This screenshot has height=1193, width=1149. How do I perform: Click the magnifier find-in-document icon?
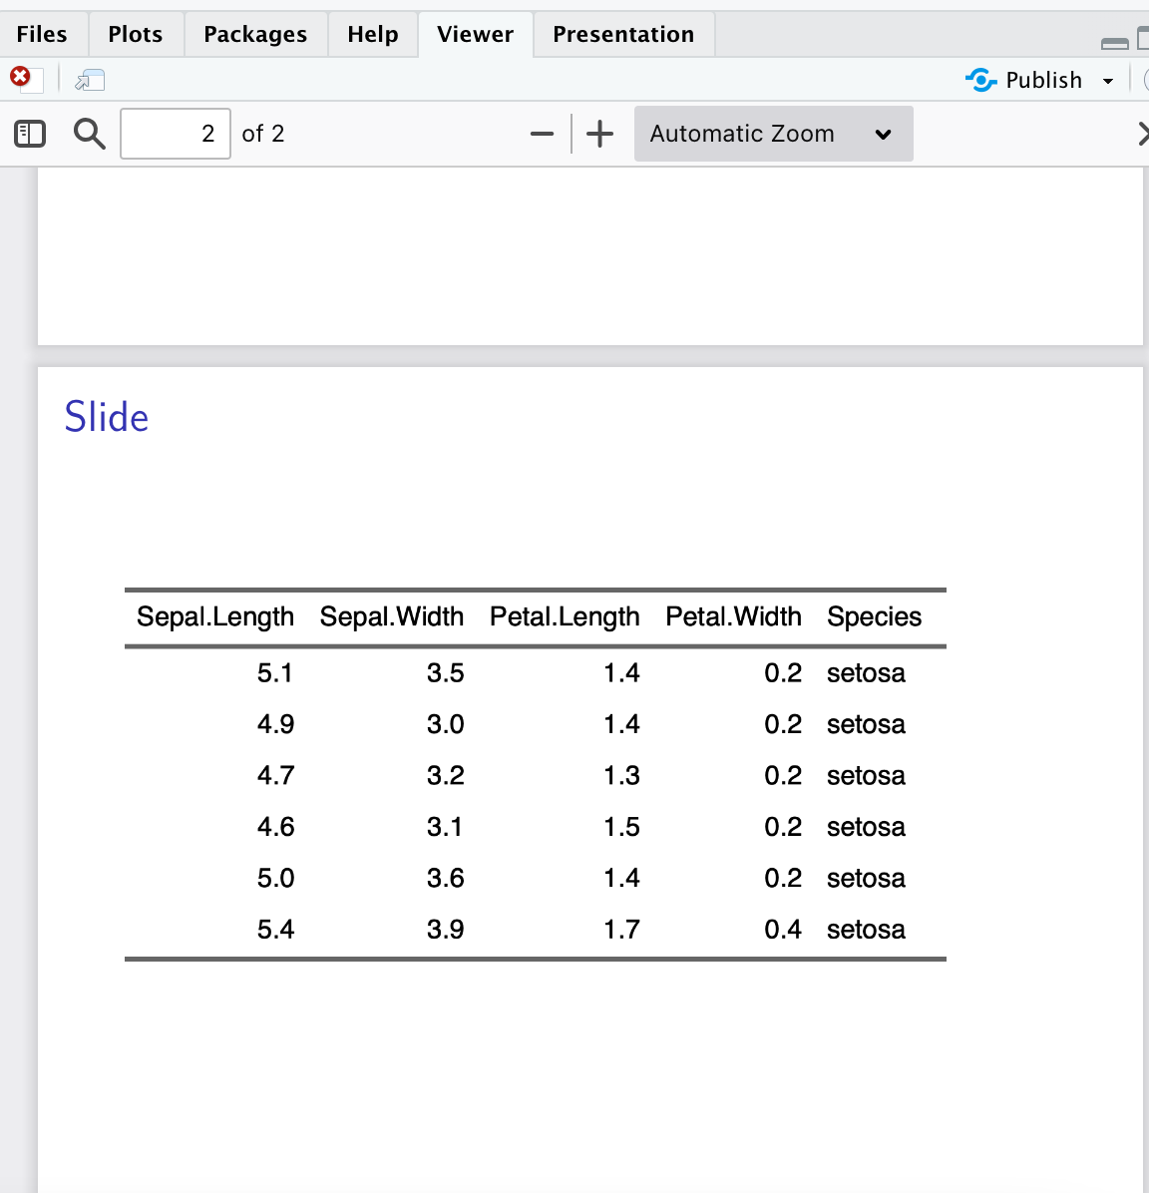click(89, 134)
